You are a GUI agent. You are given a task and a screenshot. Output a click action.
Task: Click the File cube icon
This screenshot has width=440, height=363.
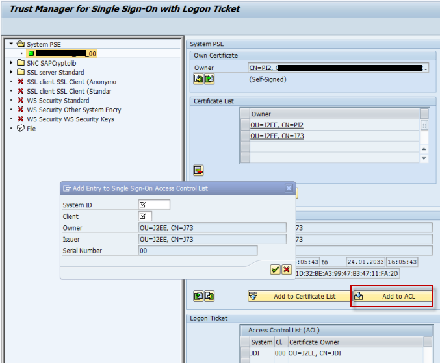21,128
